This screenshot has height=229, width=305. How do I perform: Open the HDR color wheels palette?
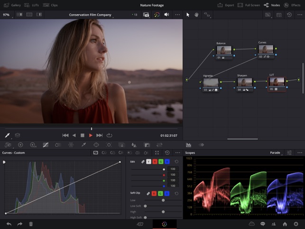(33, 145)
